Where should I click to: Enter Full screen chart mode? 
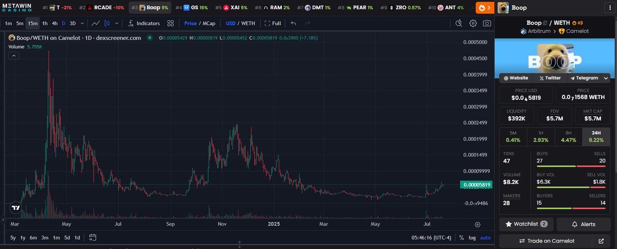tap(273, 23)
